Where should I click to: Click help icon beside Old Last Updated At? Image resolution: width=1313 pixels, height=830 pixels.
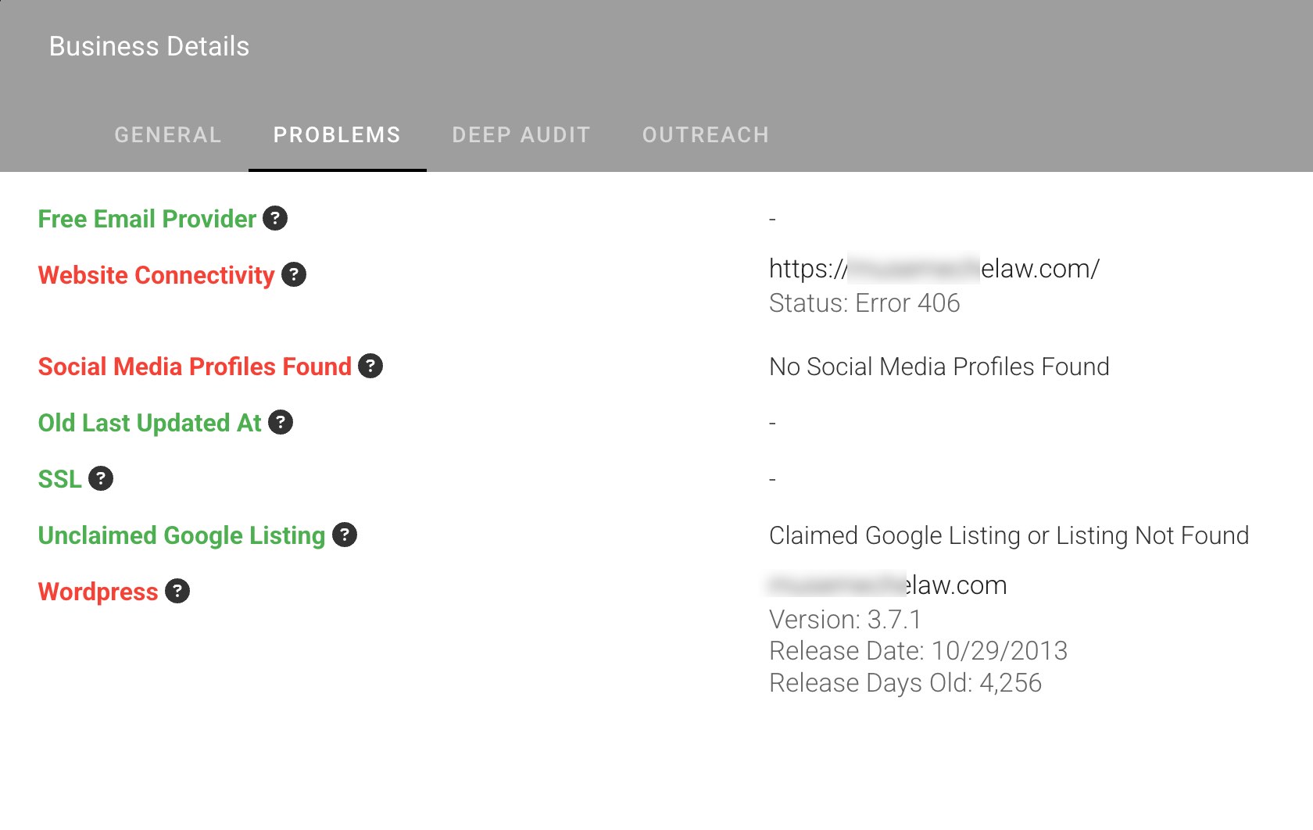click(281, 422)
